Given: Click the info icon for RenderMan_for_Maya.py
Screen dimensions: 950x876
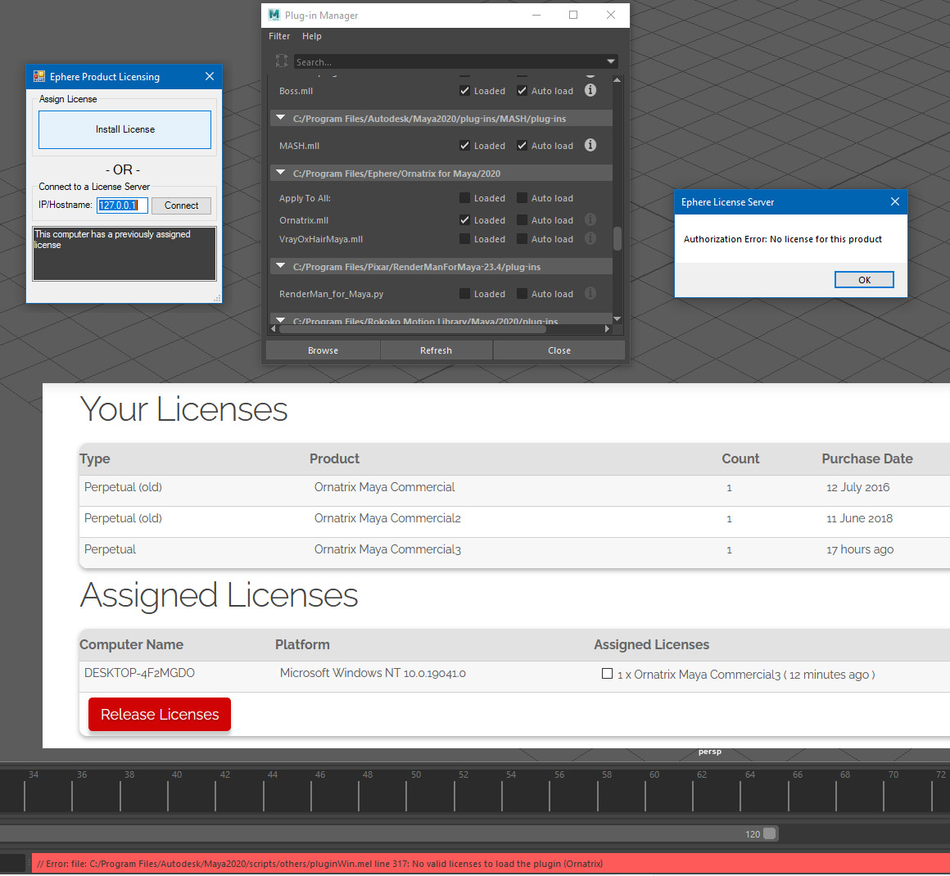Looking at the screenshot, I should tap(590, 293).
